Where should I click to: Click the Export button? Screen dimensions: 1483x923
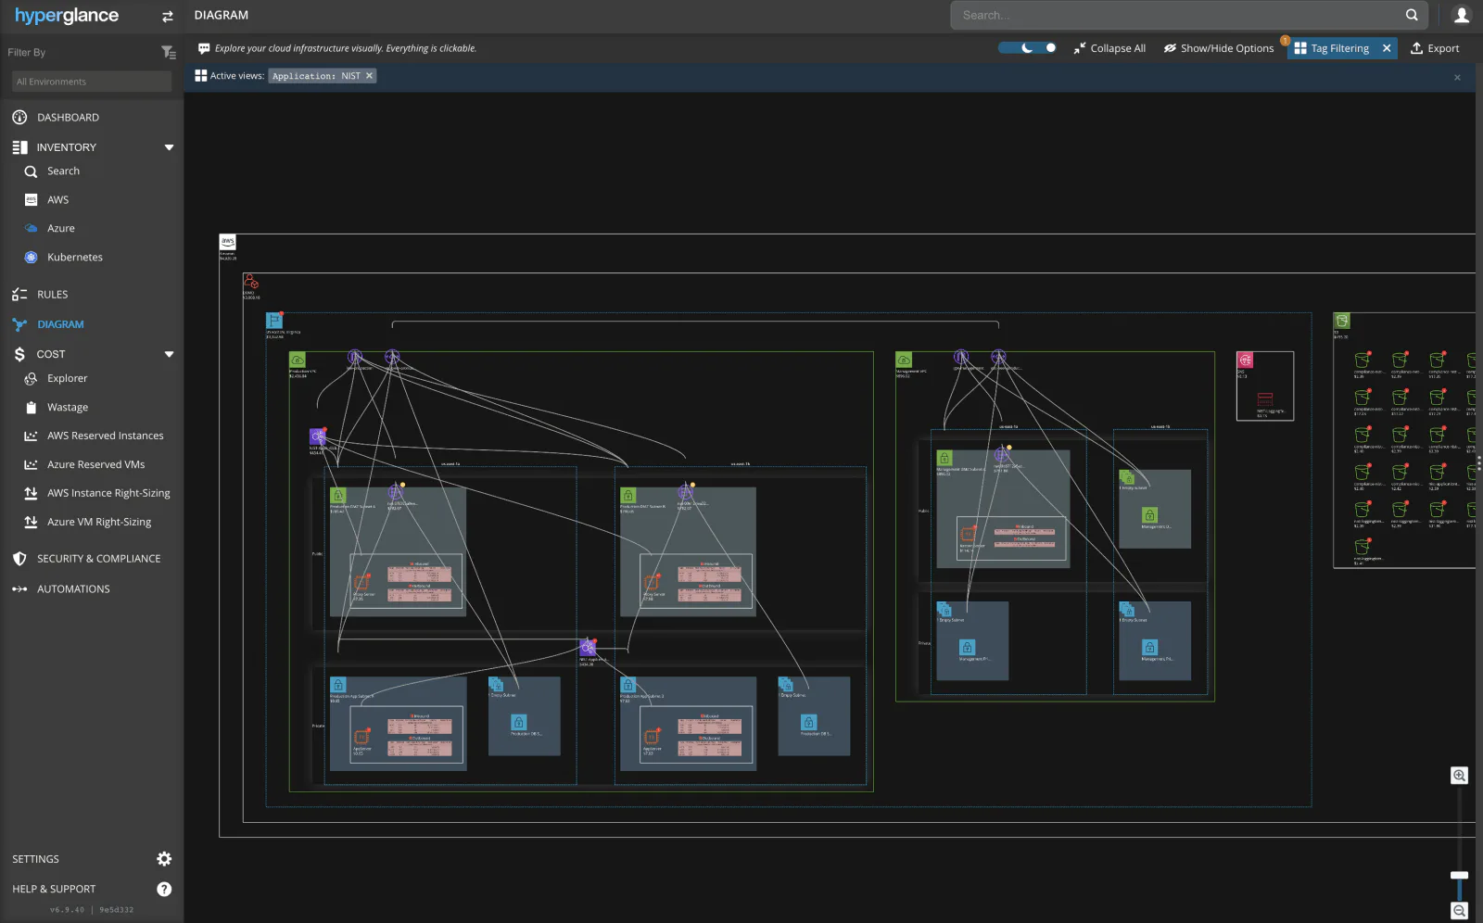(x=1435, y=48)
